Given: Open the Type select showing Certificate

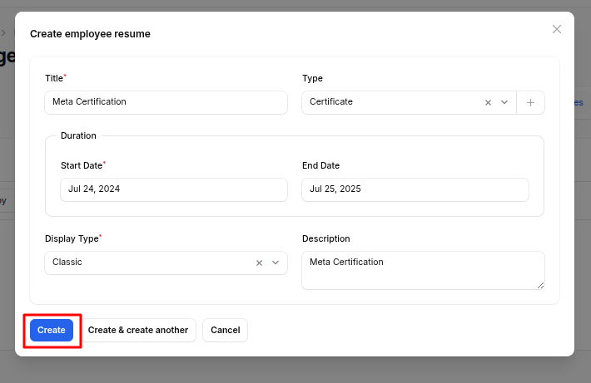Looking at the screenshot, I should [391, 102].
